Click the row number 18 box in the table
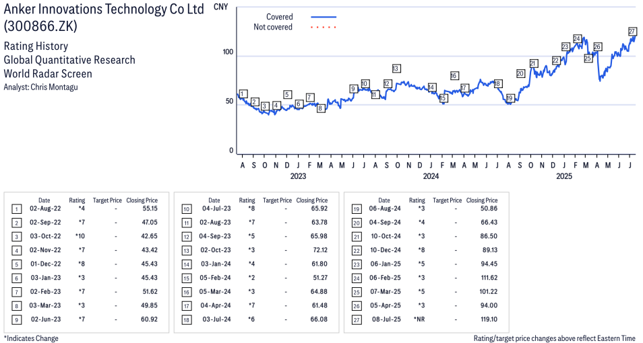643x343 pixels. coord(187,319)
